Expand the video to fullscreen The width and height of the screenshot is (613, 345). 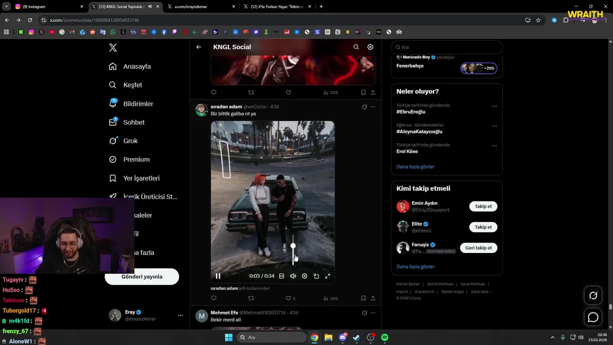coord(328,276)
